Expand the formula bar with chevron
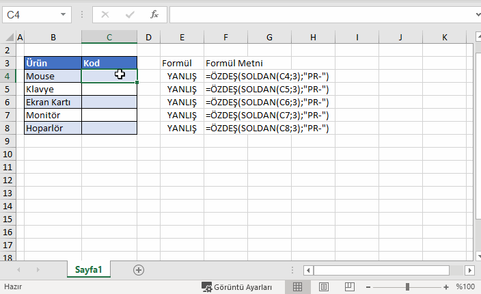Viewport: 481px width, 294px height. click(x=474, y=14)
